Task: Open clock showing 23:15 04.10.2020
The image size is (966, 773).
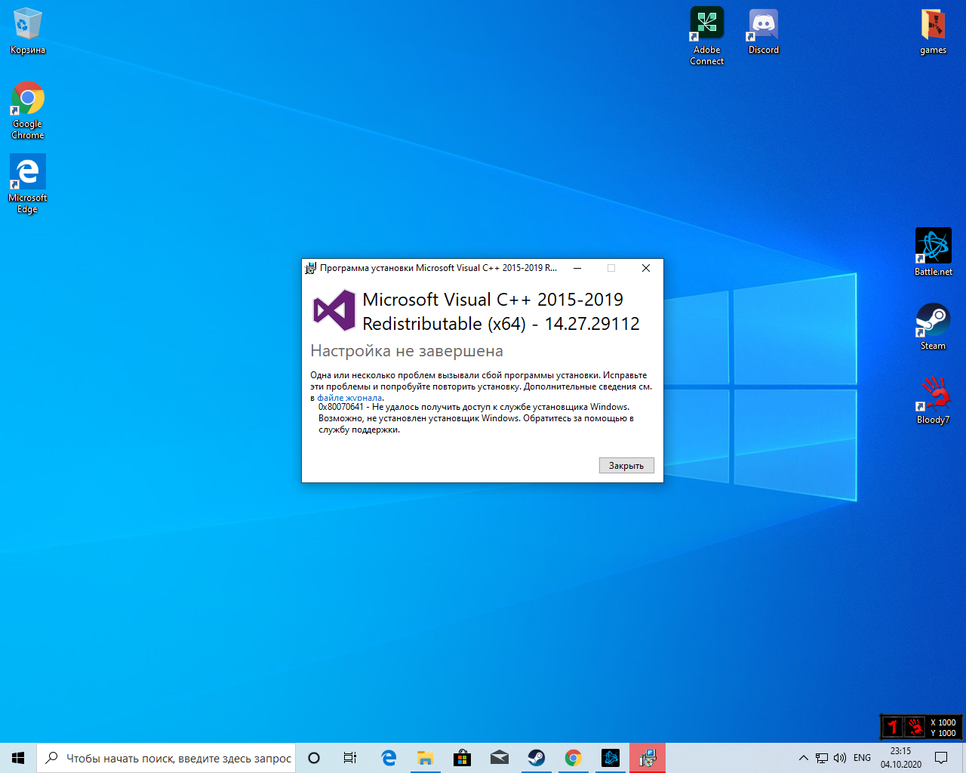Action: [x=901, y=758]
